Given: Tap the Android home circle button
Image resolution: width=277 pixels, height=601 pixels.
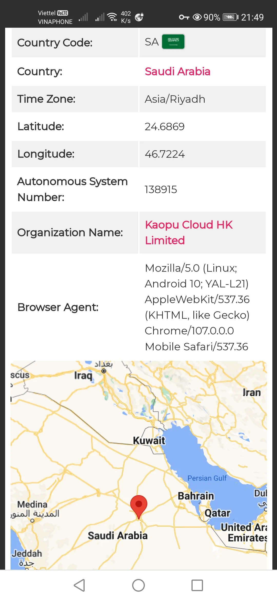Looking at the screenshot, I should pyautogui.click(x=138, y=585).
